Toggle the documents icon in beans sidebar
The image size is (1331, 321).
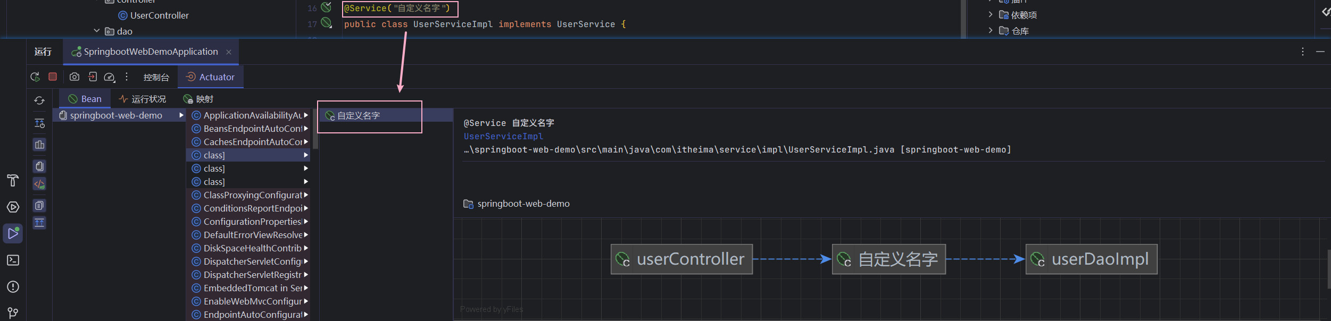coord(39,166)
